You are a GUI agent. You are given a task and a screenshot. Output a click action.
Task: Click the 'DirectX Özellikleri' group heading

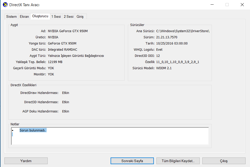tap(23, 85)
